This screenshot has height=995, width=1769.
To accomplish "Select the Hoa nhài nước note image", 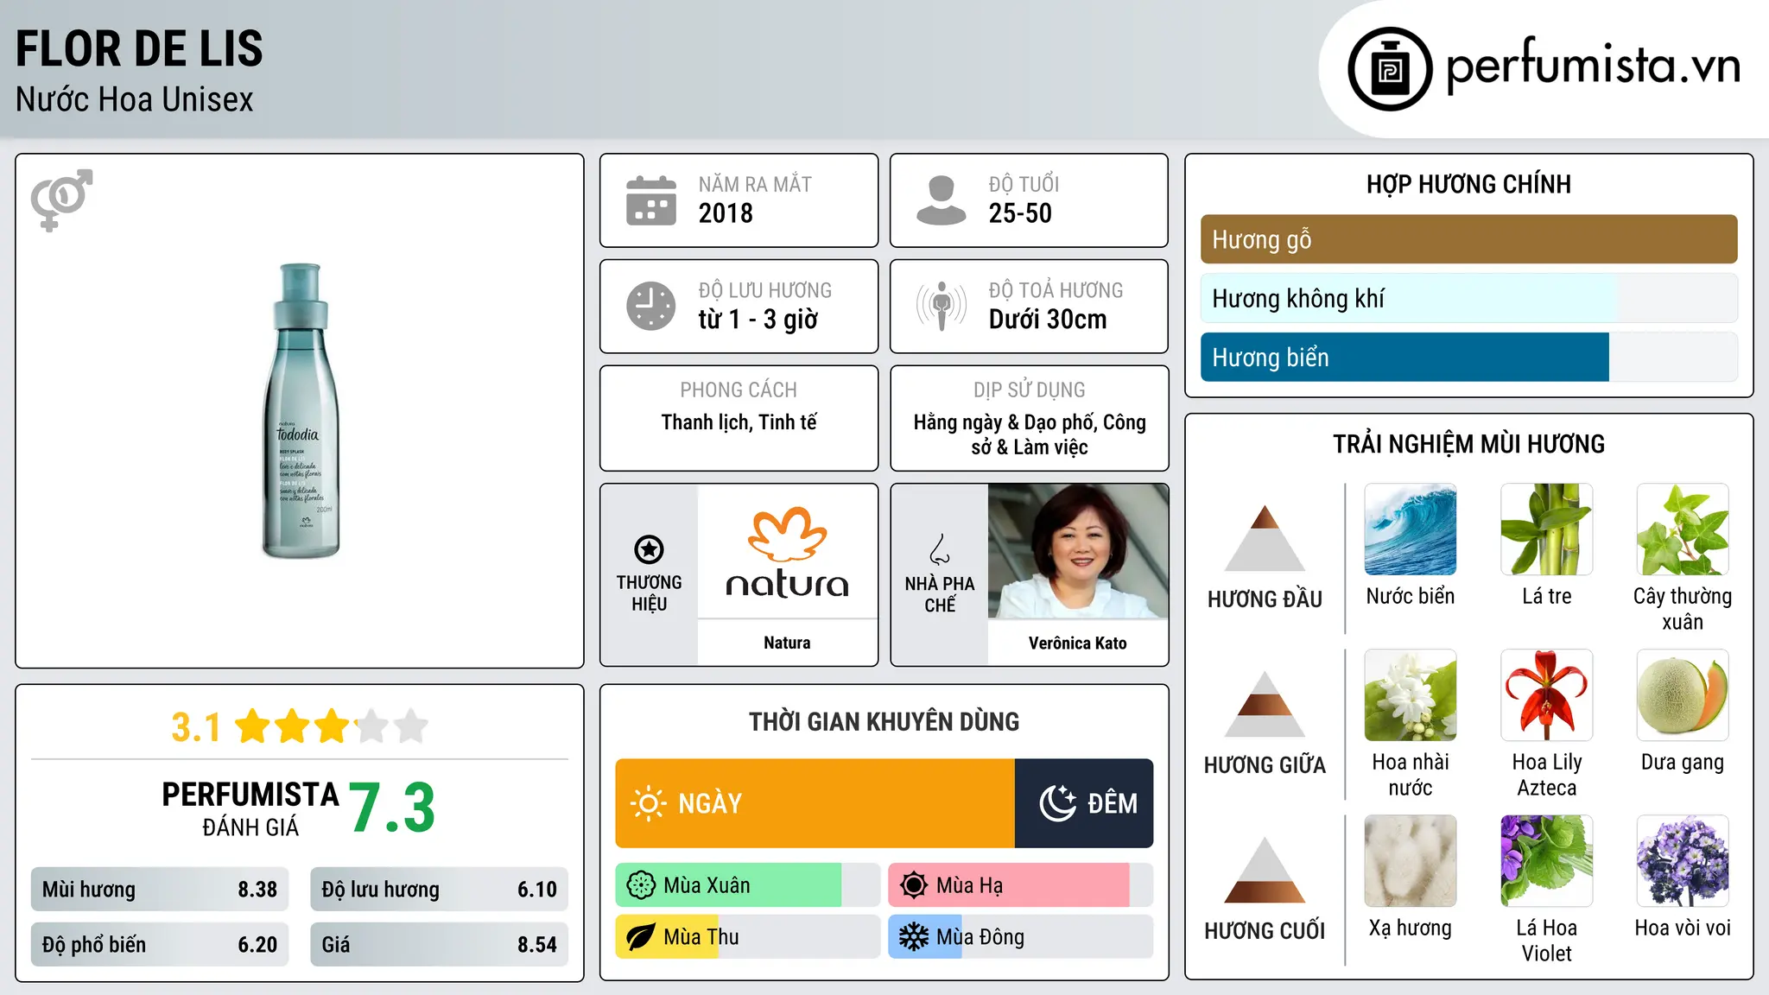I will pyautogui.click(x=1411, y=695).
